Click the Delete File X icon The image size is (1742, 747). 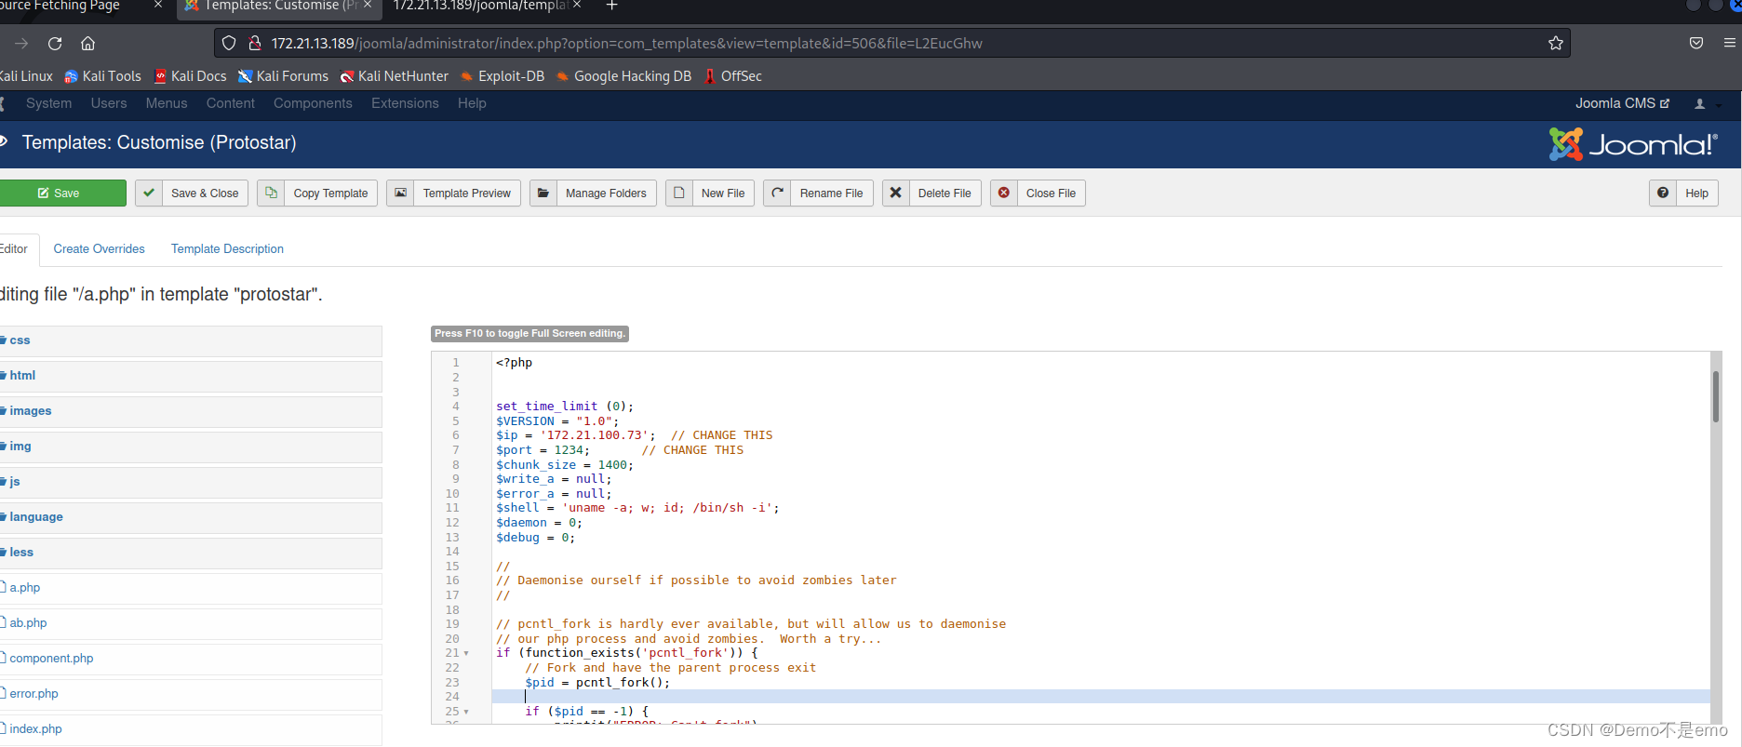tap(895, 193)
